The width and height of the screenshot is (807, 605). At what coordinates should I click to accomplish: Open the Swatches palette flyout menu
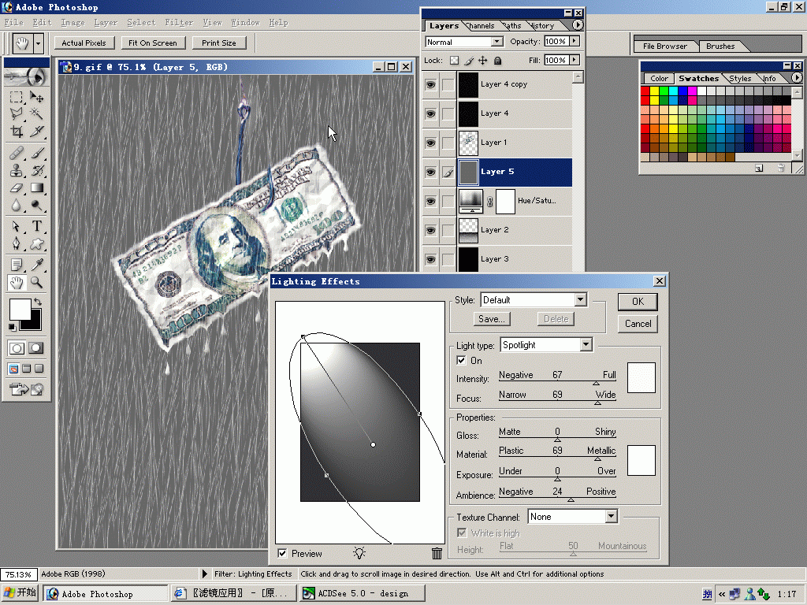(797, 78)
